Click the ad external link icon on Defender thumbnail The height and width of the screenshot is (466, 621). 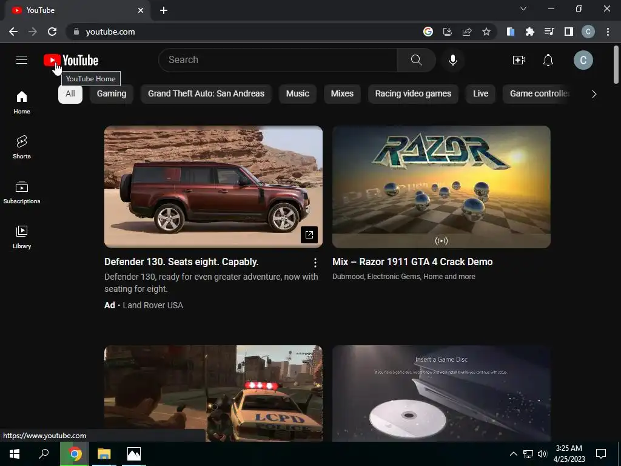pos(309,235)
